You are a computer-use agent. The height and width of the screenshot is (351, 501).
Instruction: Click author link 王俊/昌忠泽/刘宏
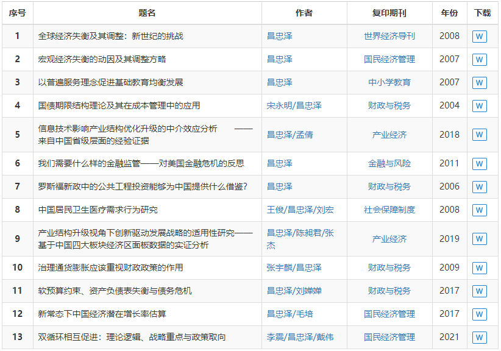pyautogui.click(x=300, y=210)
